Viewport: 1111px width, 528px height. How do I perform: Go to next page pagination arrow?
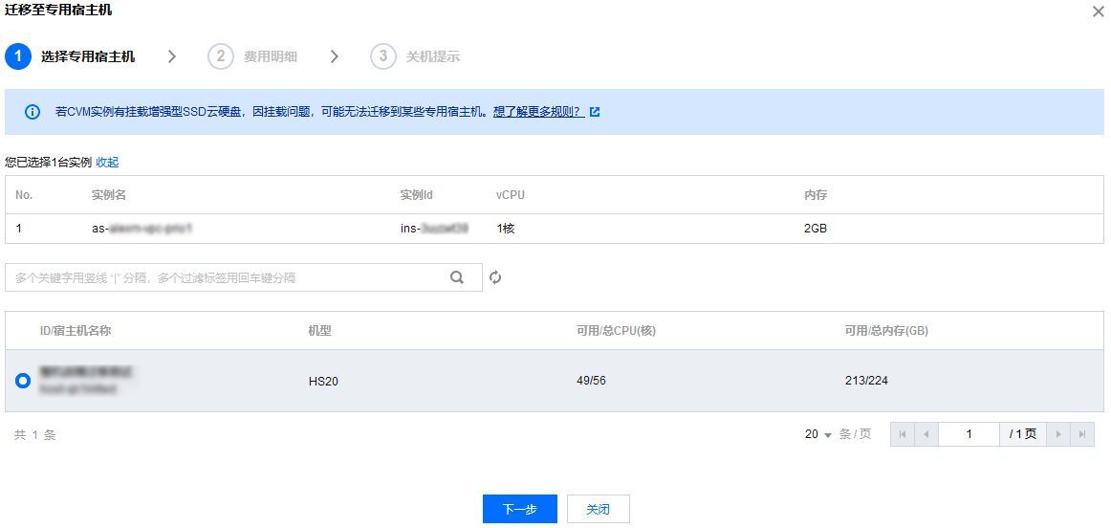click(1058, 434)
